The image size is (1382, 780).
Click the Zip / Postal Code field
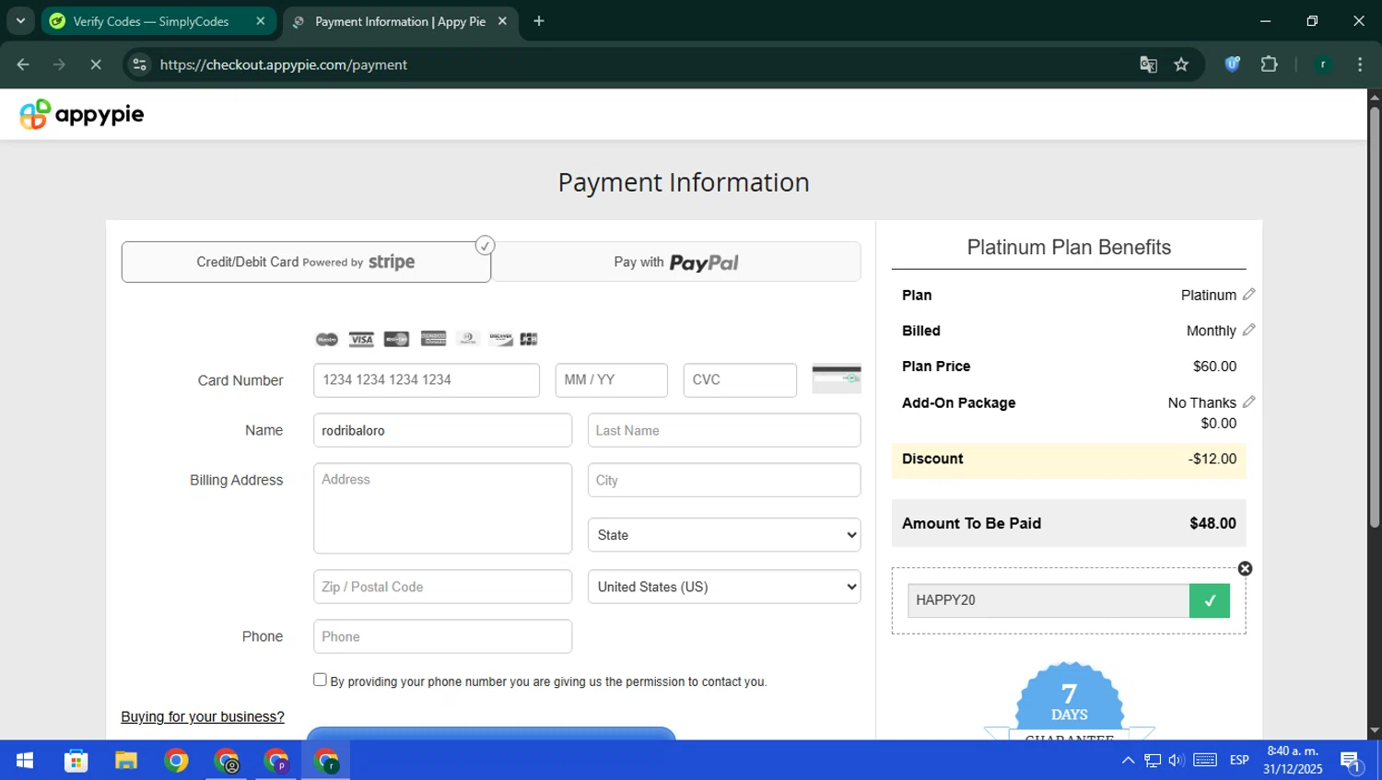pos(442,587)
